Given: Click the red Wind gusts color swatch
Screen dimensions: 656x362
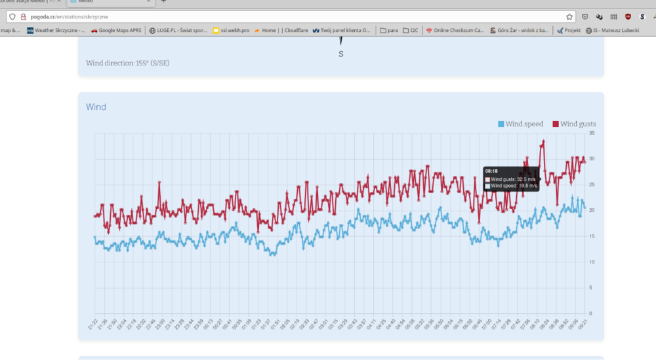Looking at the screenshot, I should (x=555, y=124).
